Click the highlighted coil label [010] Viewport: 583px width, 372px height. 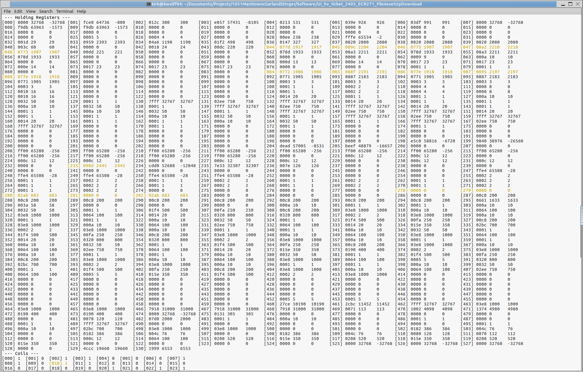tap(56, 363)
